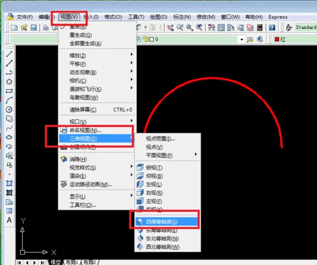
Task: Open the 修改(M) menu
Action: (x=206, y=17)
